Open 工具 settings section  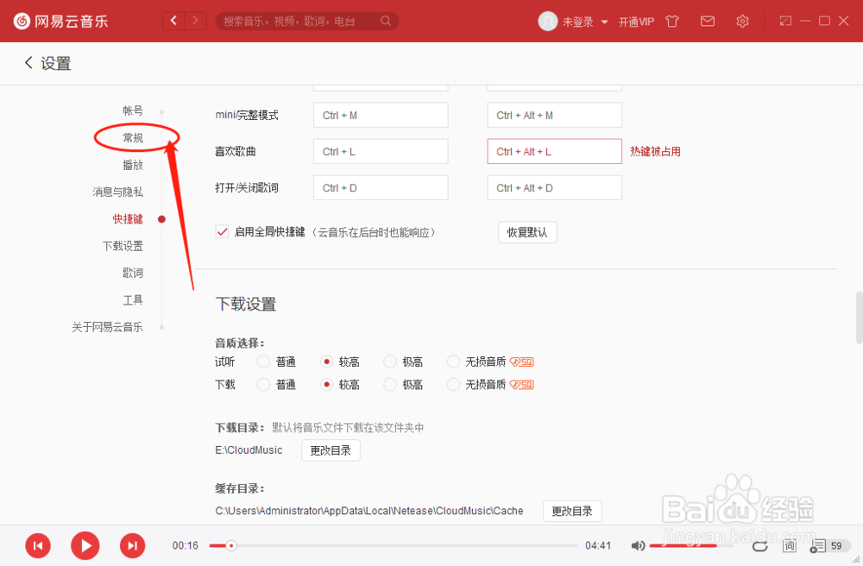[x=133, y=299]
